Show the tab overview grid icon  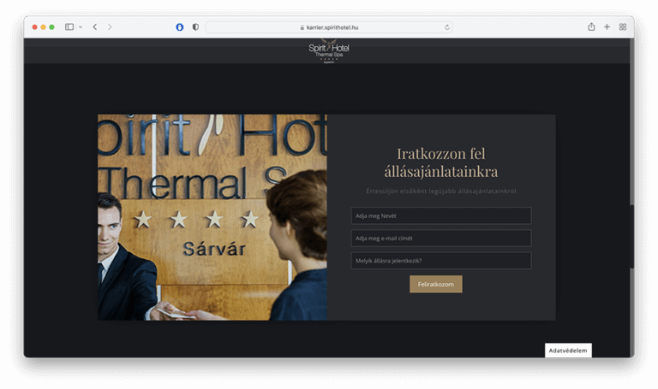(x=623, y=27)
